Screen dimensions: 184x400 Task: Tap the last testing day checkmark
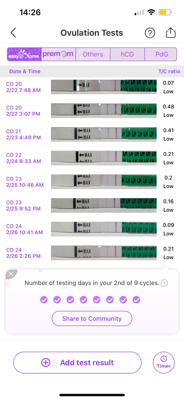point(136,299)
